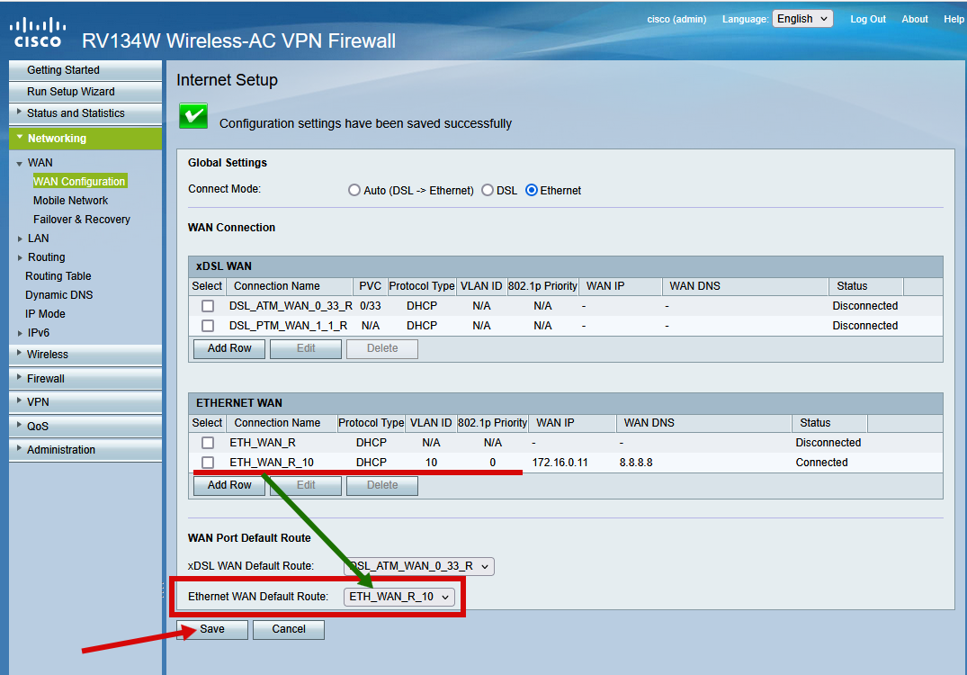Screen dimensions: 967x675
Task: Click Add Row under ETHERNET WAN
Action: [x=229, y=485]
